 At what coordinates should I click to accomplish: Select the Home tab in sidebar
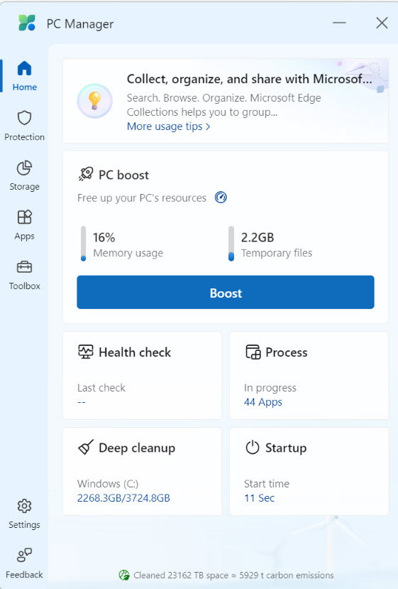click(24, 76)
